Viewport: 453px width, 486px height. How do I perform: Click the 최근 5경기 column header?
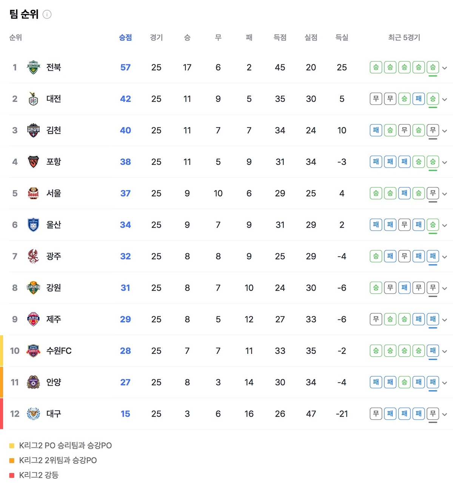click(x=404, y=38)
